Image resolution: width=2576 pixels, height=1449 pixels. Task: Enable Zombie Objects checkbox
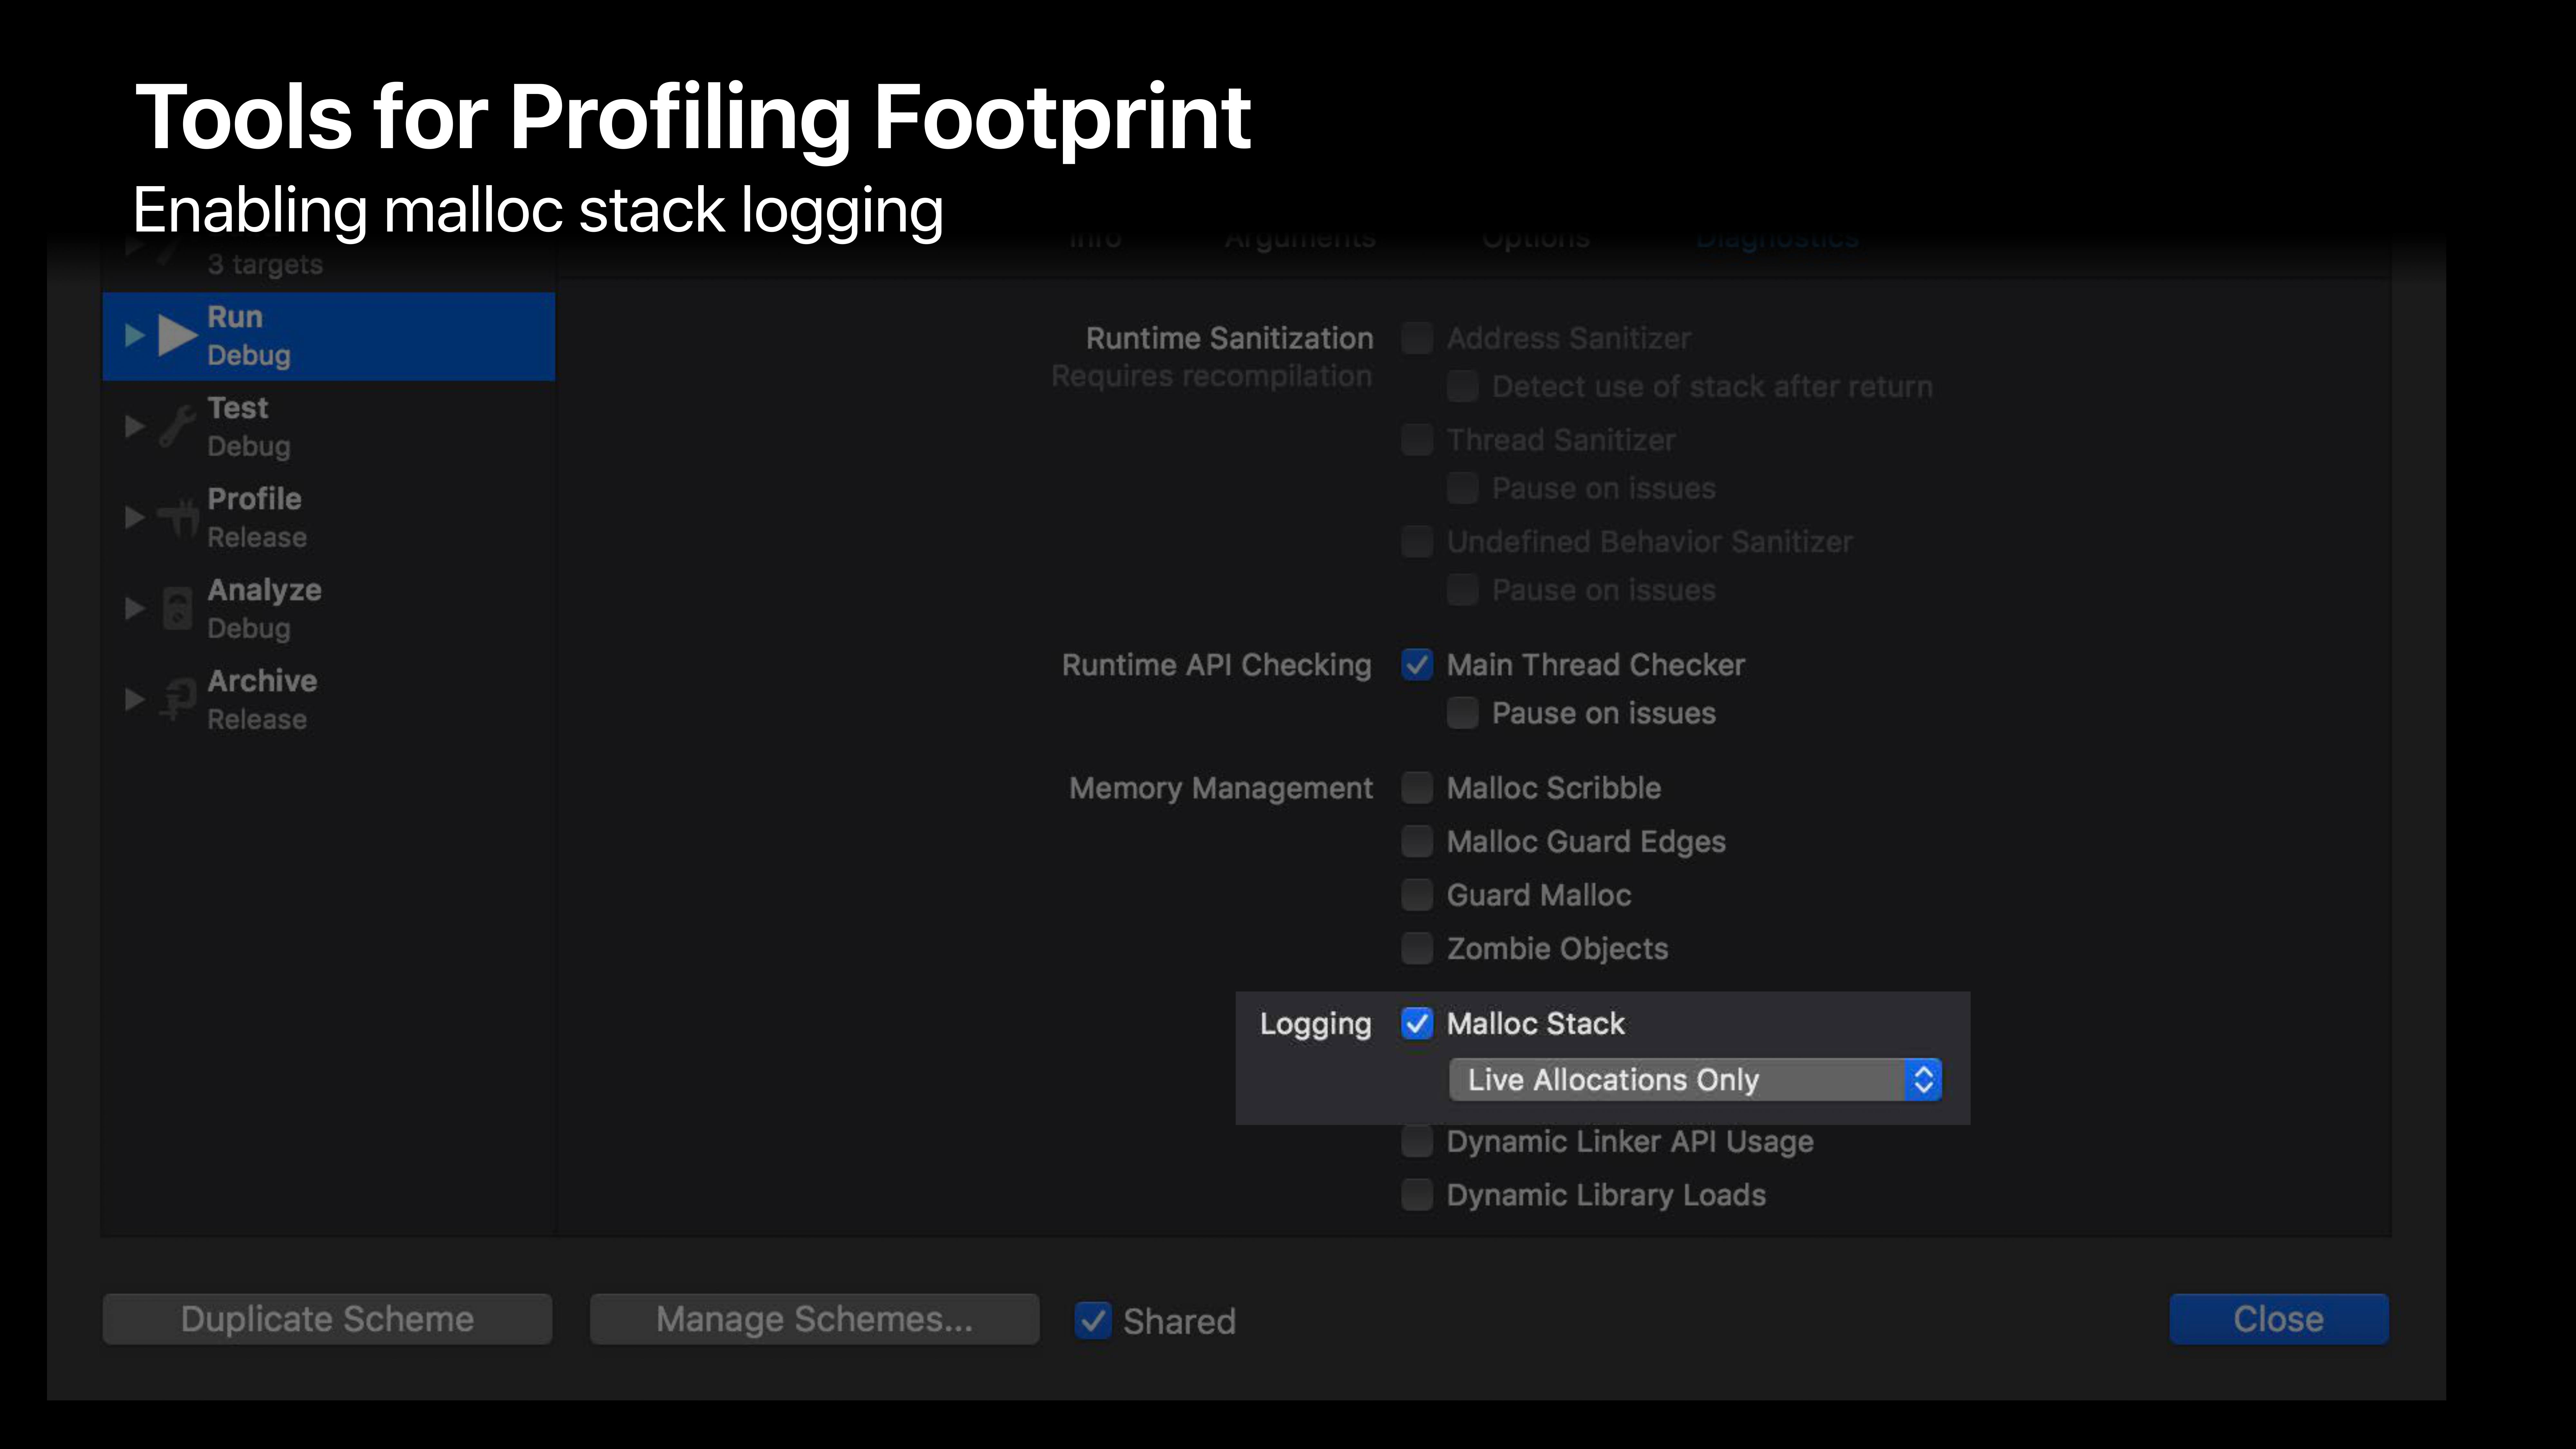(1417, 948)
